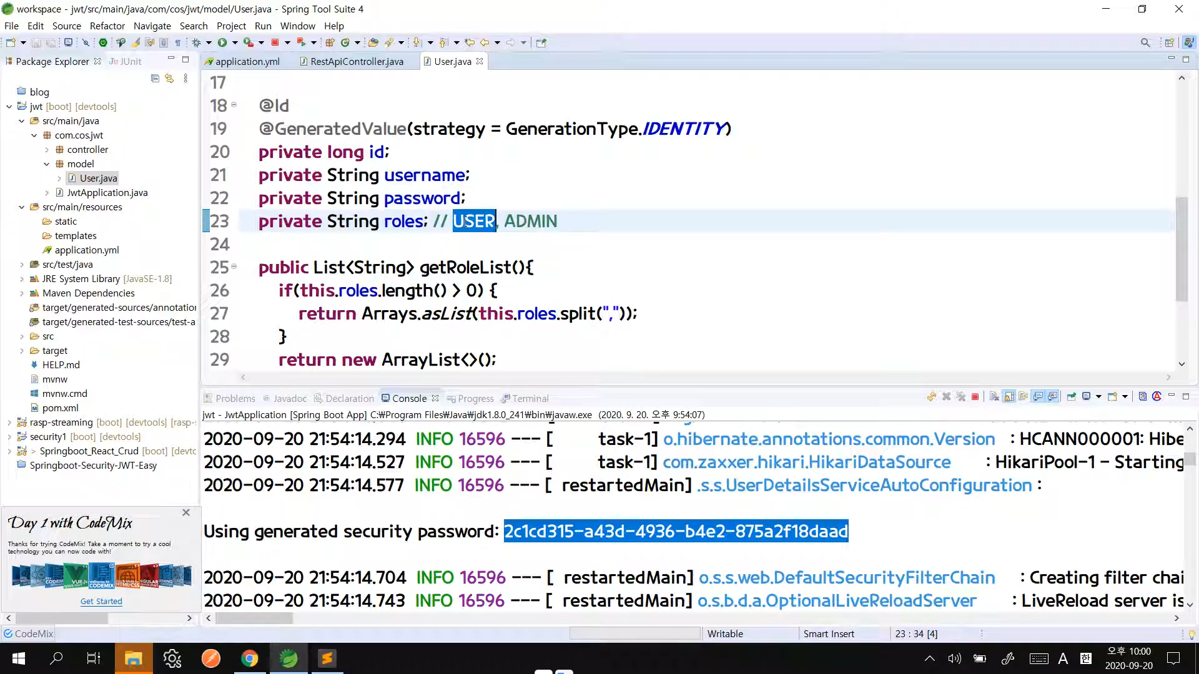The height and width of the screenshot is (674, 1199).
Task: Toggle Link with Editor in Package Explorer
Action: coord(169,79)
